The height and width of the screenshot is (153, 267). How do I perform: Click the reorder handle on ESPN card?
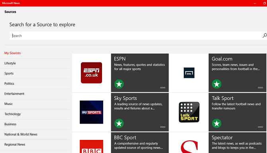[163, 87]
